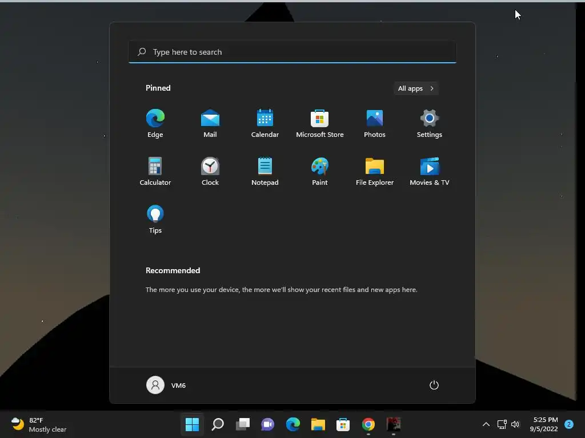Image resolution: width=585 pixels, height=438 pixels.
Task: Open the notification badge showing 2
Action: (569, 424)
